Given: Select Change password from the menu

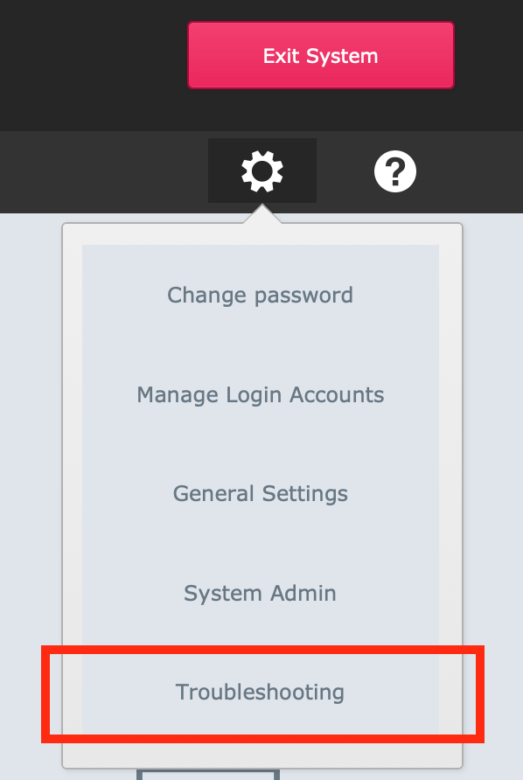Looking at the screenshot, I should 261,295.
